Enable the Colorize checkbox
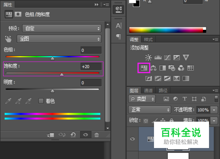The image size is (220, 159). [41, 101]
